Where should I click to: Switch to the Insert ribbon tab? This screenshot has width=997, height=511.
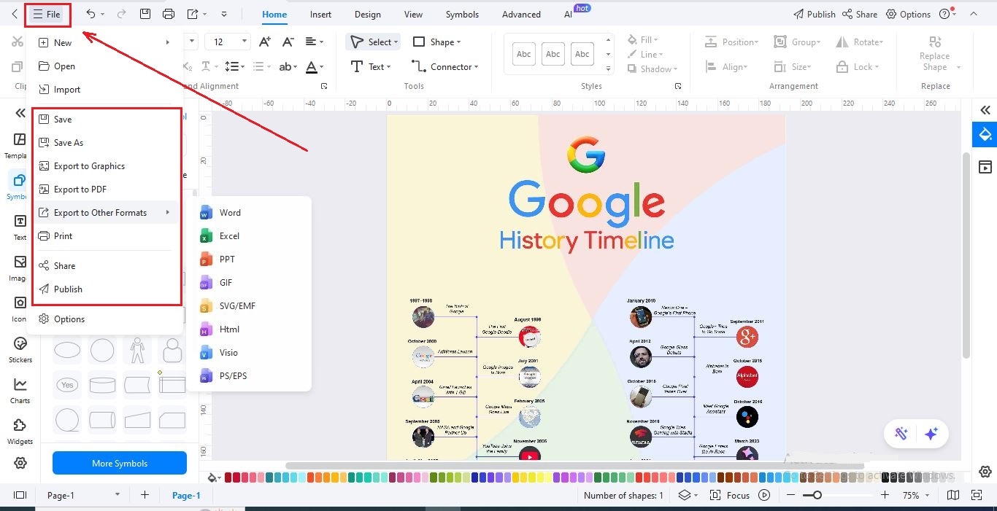pos(320,14)
